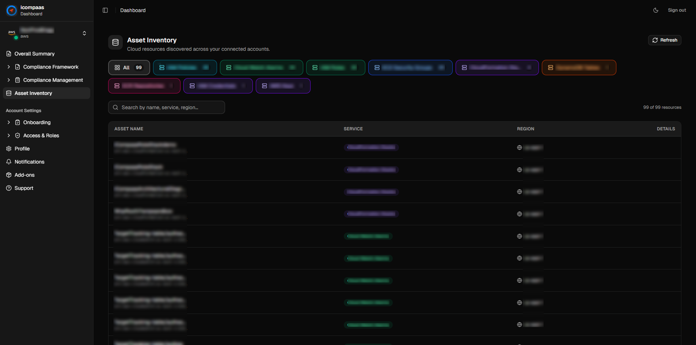Expand the Compliance Framework chevron
This screenshot has height=345, width=696.
click(x=9, y=67)
